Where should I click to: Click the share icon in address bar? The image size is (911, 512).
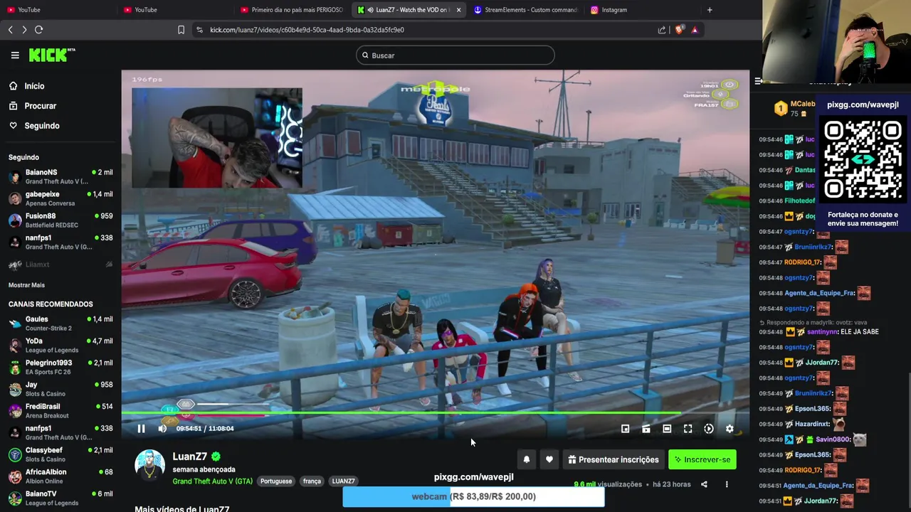pos(662,30)
